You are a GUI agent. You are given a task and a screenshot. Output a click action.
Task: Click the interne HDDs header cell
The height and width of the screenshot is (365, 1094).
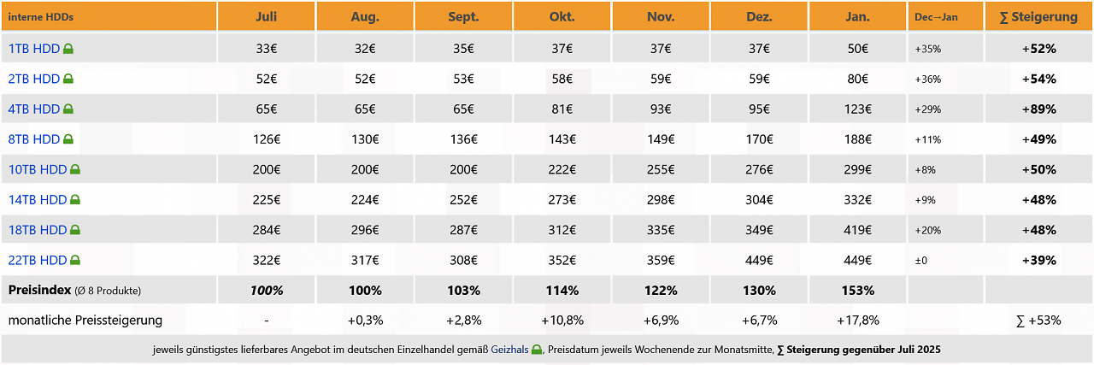pos(109,16)
